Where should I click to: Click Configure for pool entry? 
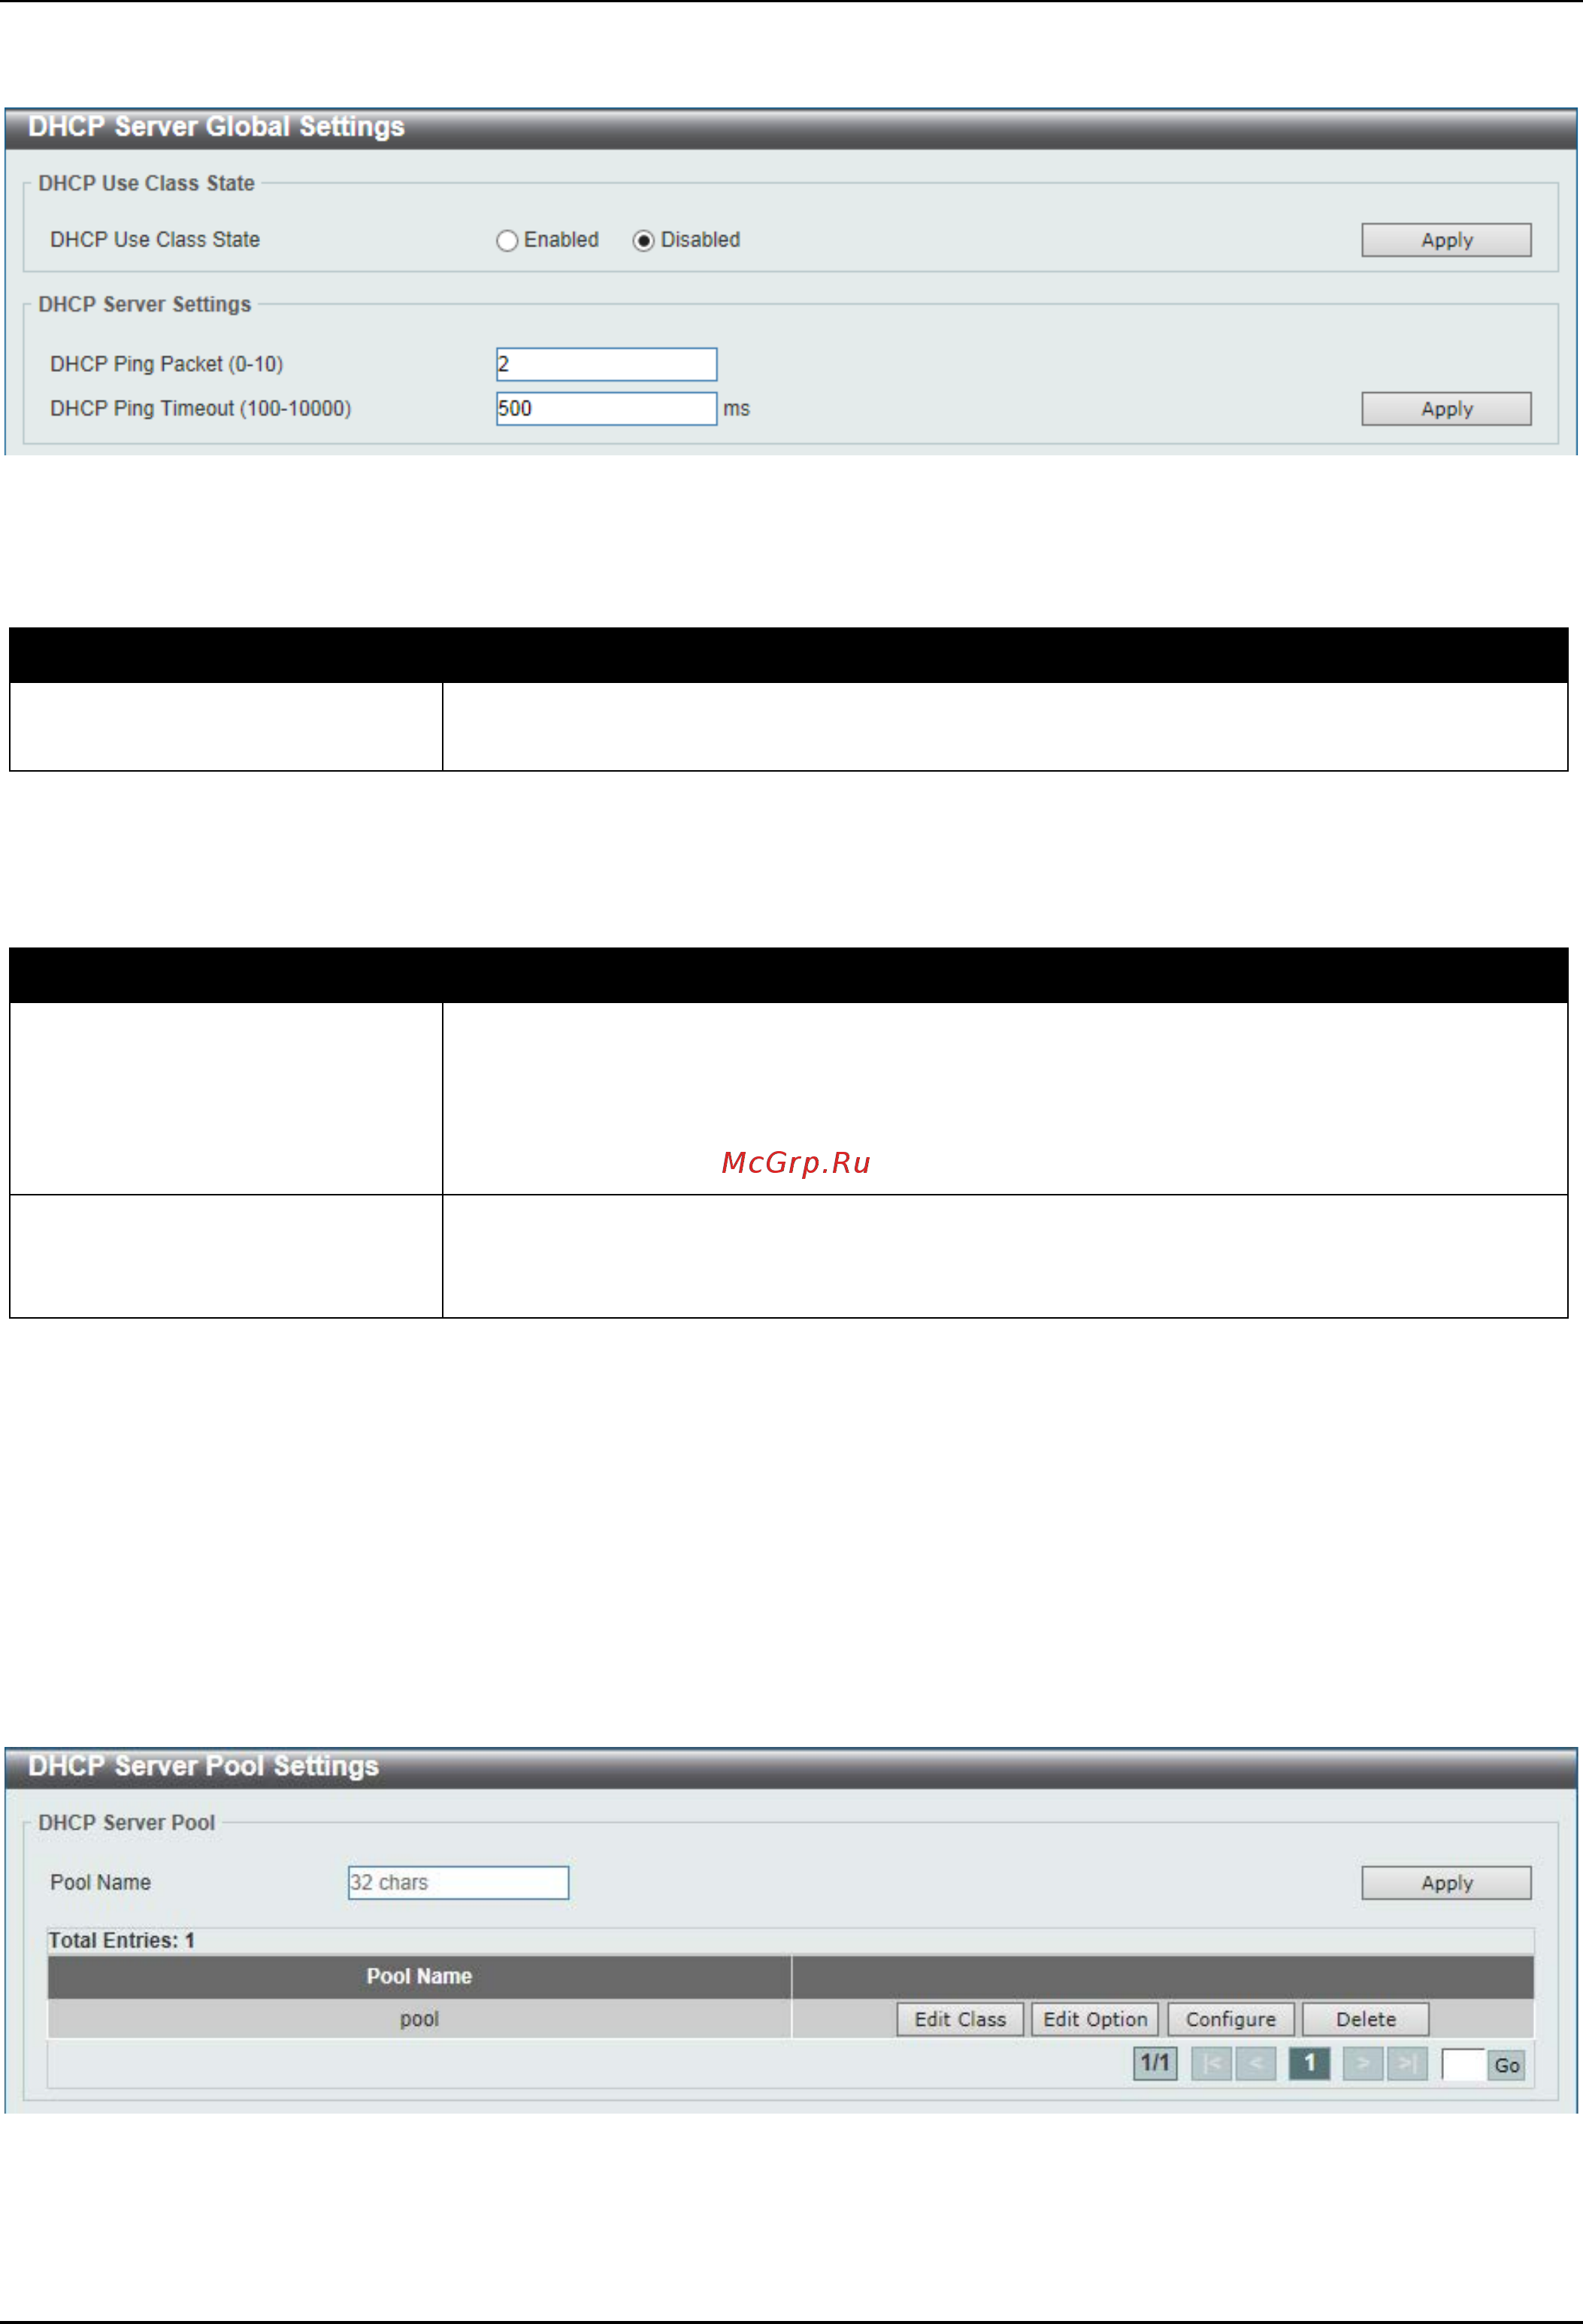pyautogui.click(x=1230, y=2019)
